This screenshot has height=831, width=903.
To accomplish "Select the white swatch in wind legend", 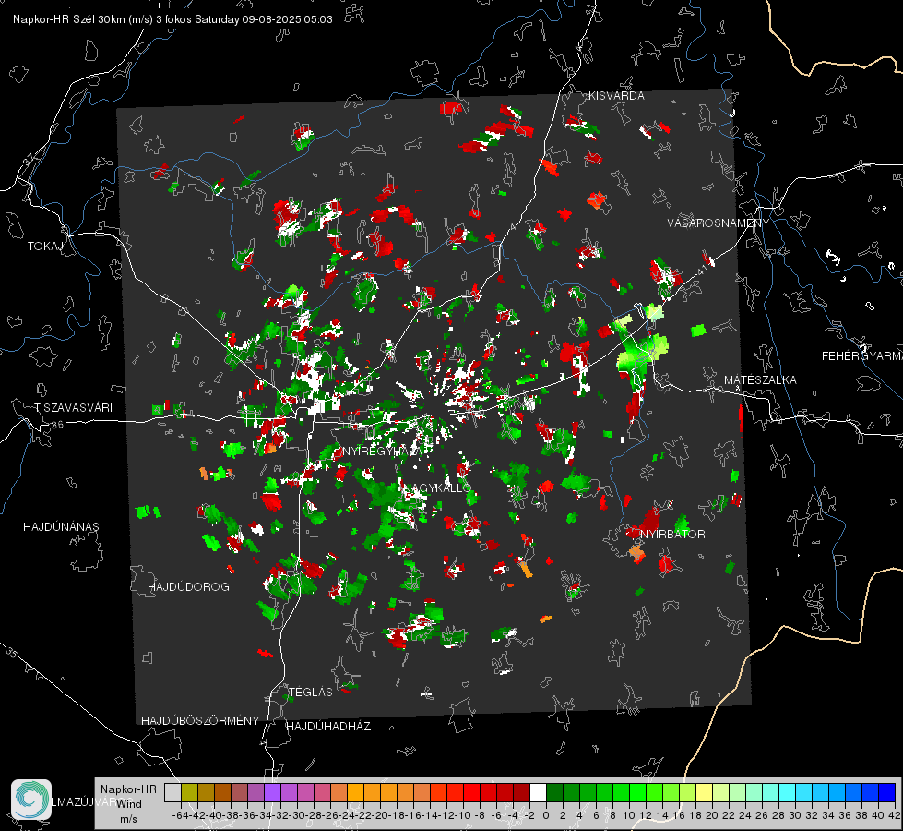I will pos(538,792).
